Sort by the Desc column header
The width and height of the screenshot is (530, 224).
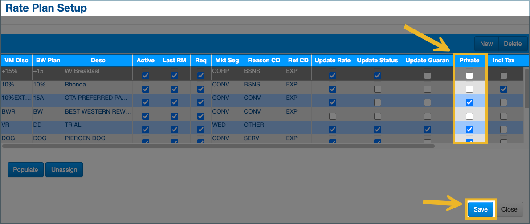tap(98, 60)
